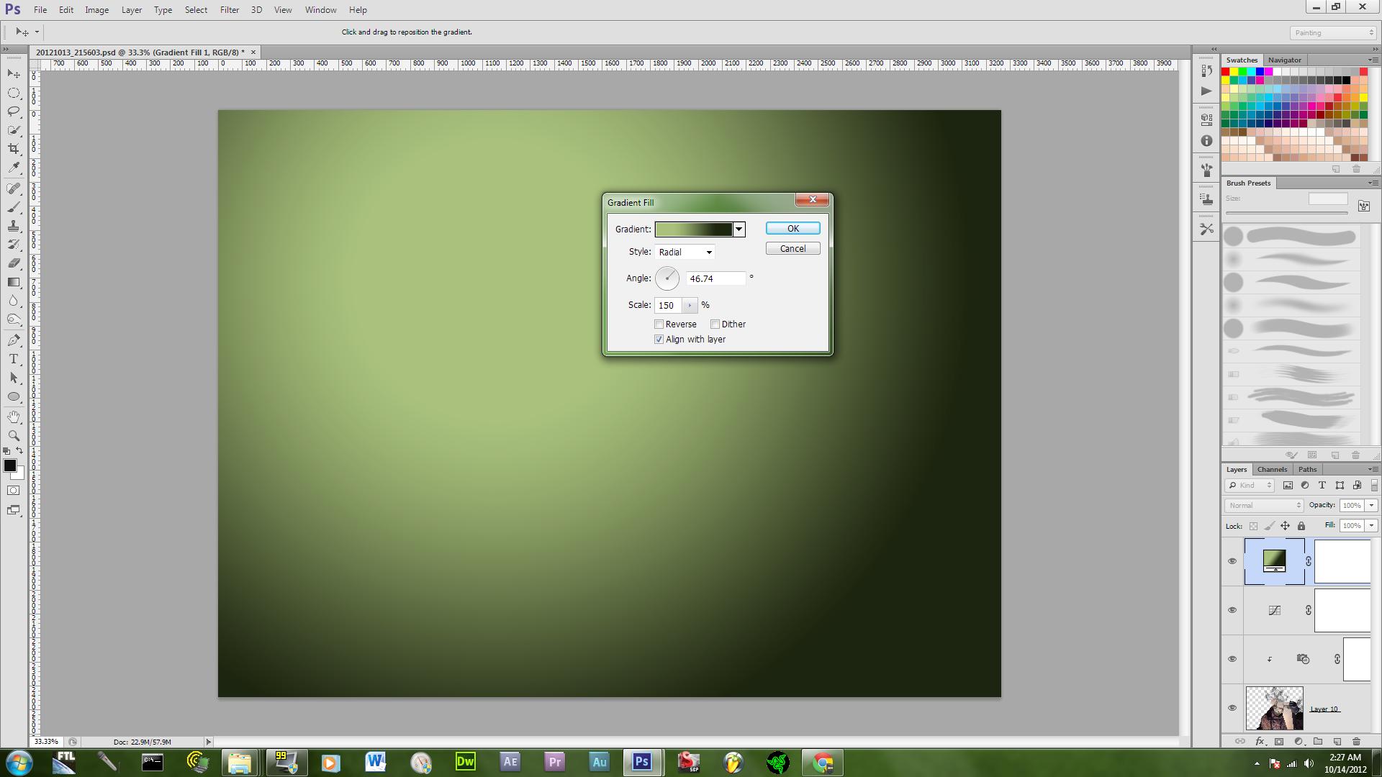The height and width of the screenshot is (777, 1382).
Task: Select the Dodge tool
Action: [x=14, y=319]
